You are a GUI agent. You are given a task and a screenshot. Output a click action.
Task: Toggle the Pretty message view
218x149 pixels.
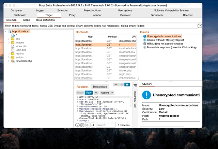[80, 93]
